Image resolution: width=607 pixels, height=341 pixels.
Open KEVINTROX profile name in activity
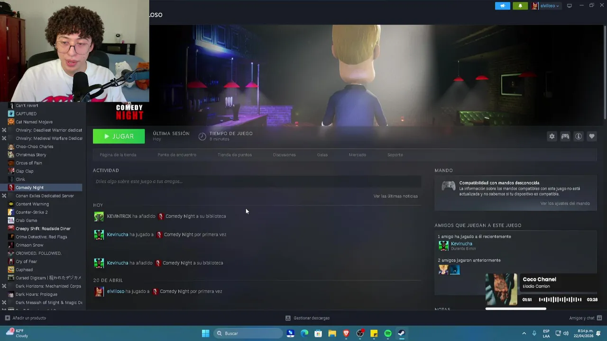click(119, 216)
